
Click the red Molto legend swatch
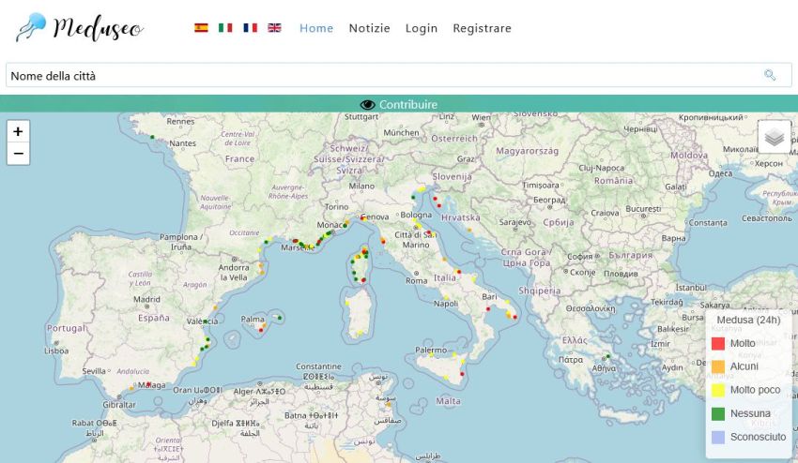tap(718, 344)
